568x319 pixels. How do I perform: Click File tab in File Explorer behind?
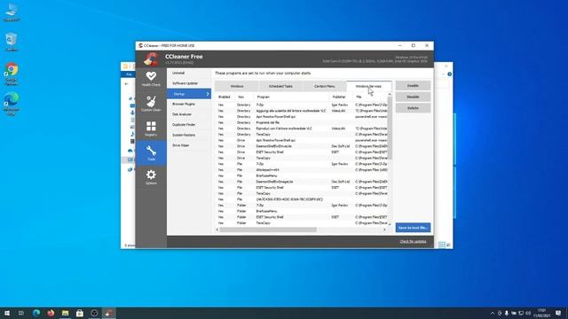tap(129, 74)
